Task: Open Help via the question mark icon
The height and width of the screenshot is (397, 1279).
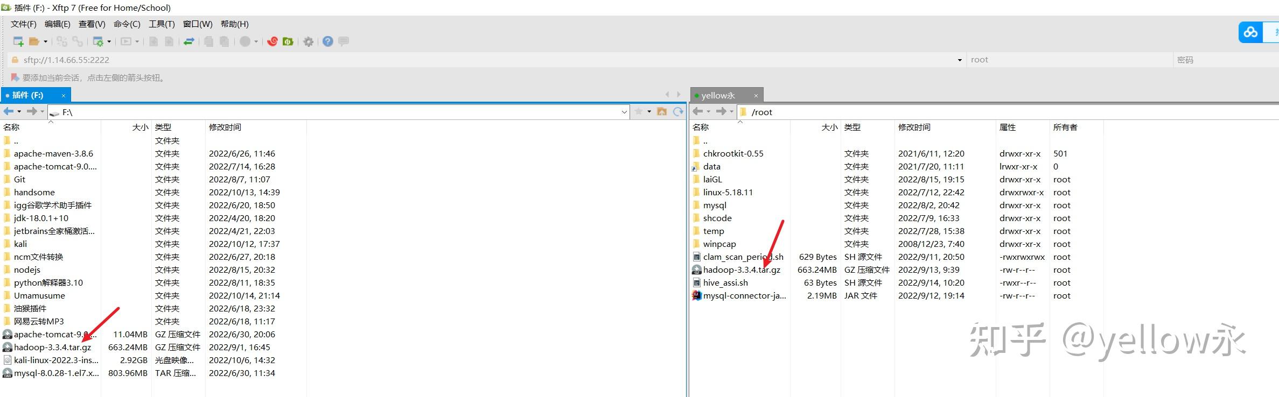Action: (x=328, y=41)
